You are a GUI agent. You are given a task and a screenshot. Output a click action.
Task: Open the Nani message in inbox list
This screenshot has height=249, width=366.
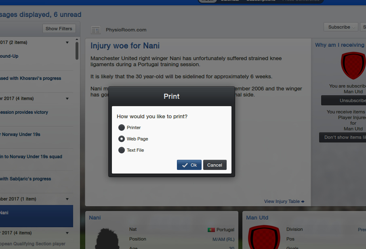[36, 216]
